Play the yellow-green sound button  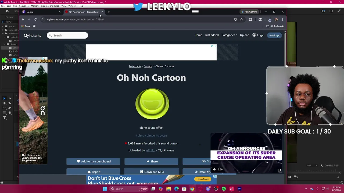[152, 104]
